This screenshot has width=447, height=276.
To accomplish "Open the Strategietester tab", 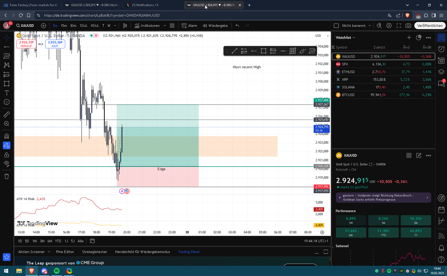I will pyautogui.click(x=95, y=252).
